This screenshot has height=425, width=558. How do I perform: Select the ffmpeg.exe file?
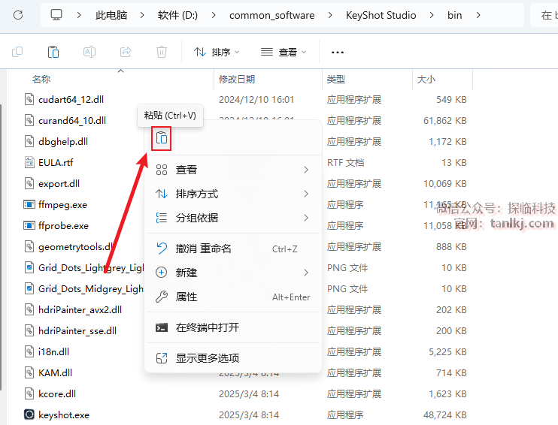pyautogui.click(x=62, y=204)
